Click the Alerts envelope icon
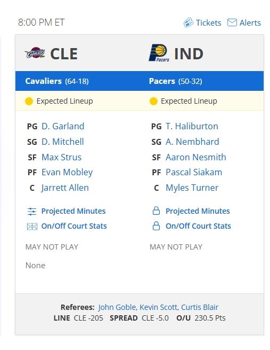The image size is (270, 350). click(232, 22)
